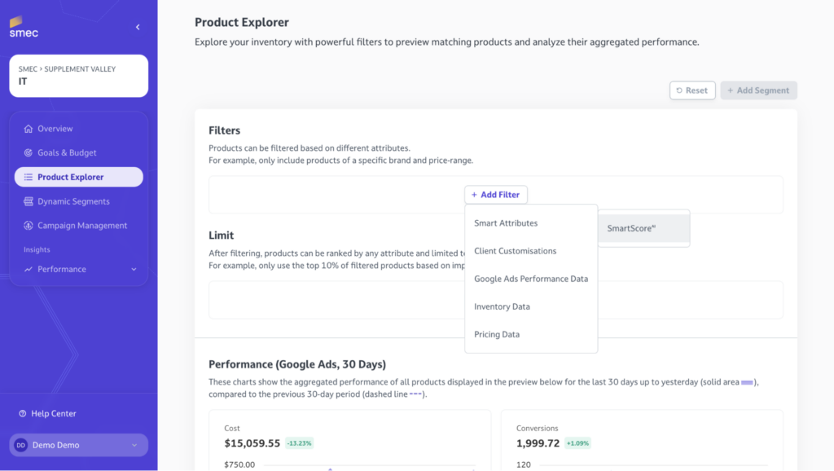
Task: Click the Dynamic Segments icon
Action: point(29,201)
